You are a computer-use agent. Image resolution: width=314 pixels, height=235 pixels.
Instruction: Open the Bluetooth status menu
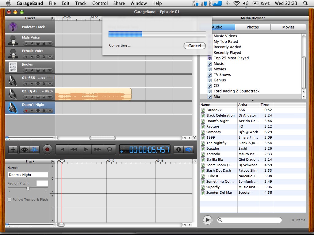[x=228, y=3]
